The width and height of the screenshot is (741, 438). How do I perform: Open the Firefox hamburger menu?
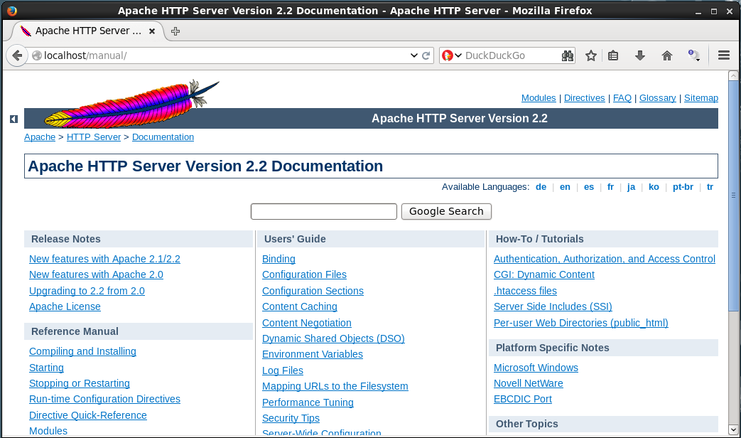[x=724, y=55]
